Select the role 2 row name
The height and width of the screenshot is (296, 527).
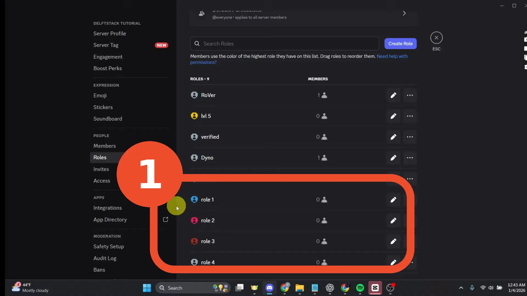208,221
